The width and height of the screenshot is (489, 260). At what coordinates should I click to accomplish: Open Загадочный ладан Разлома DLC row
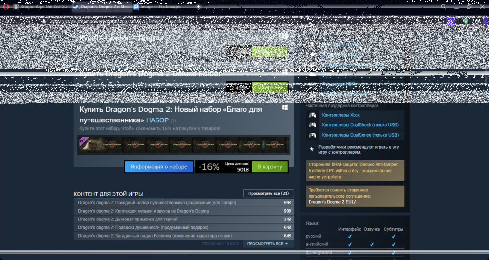coord(184,236)
